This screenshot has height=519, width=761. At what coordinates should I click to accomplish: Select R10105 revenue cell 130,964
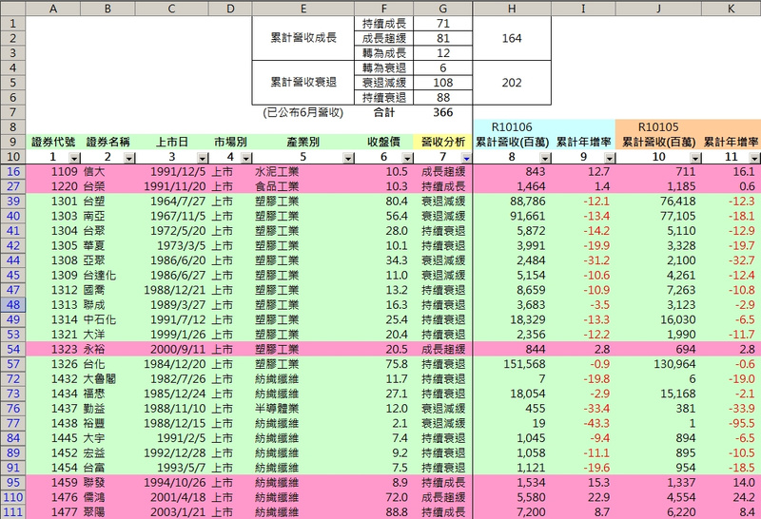(658, 364)
